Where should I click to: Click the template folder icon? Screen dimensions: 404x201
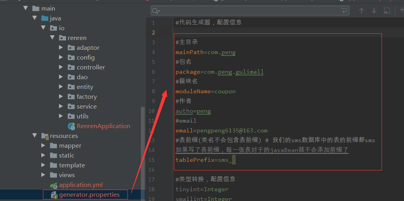(53, 165)
